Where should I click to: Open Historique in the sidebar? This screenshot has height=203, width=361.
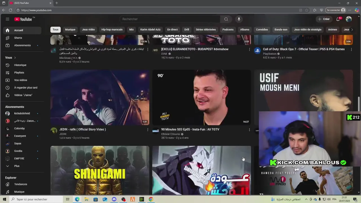22,65
